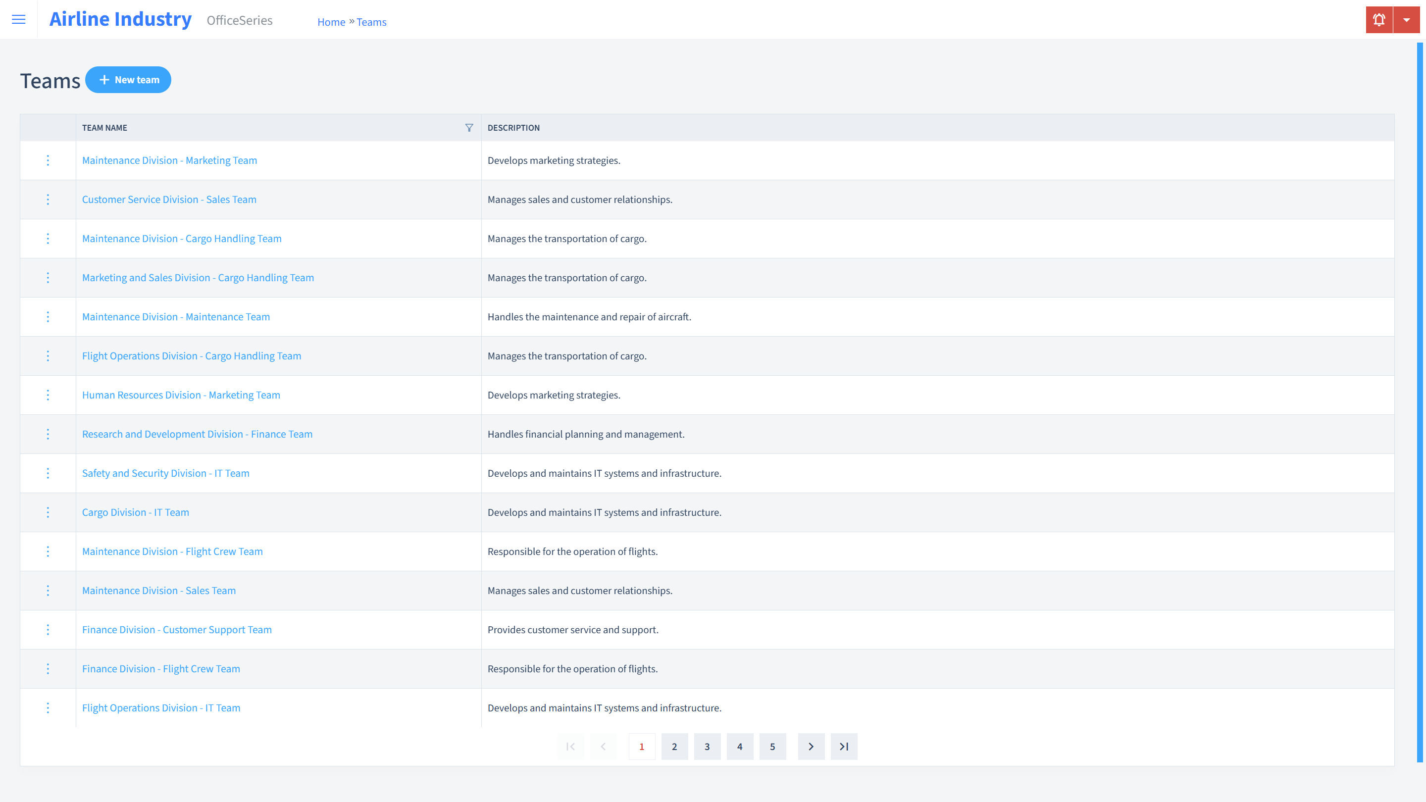This screenshot has width=1426, height=802.
Task: Click the three-dot menu for Finance Division - Flight Crew Team
Action: coord(48,669)
